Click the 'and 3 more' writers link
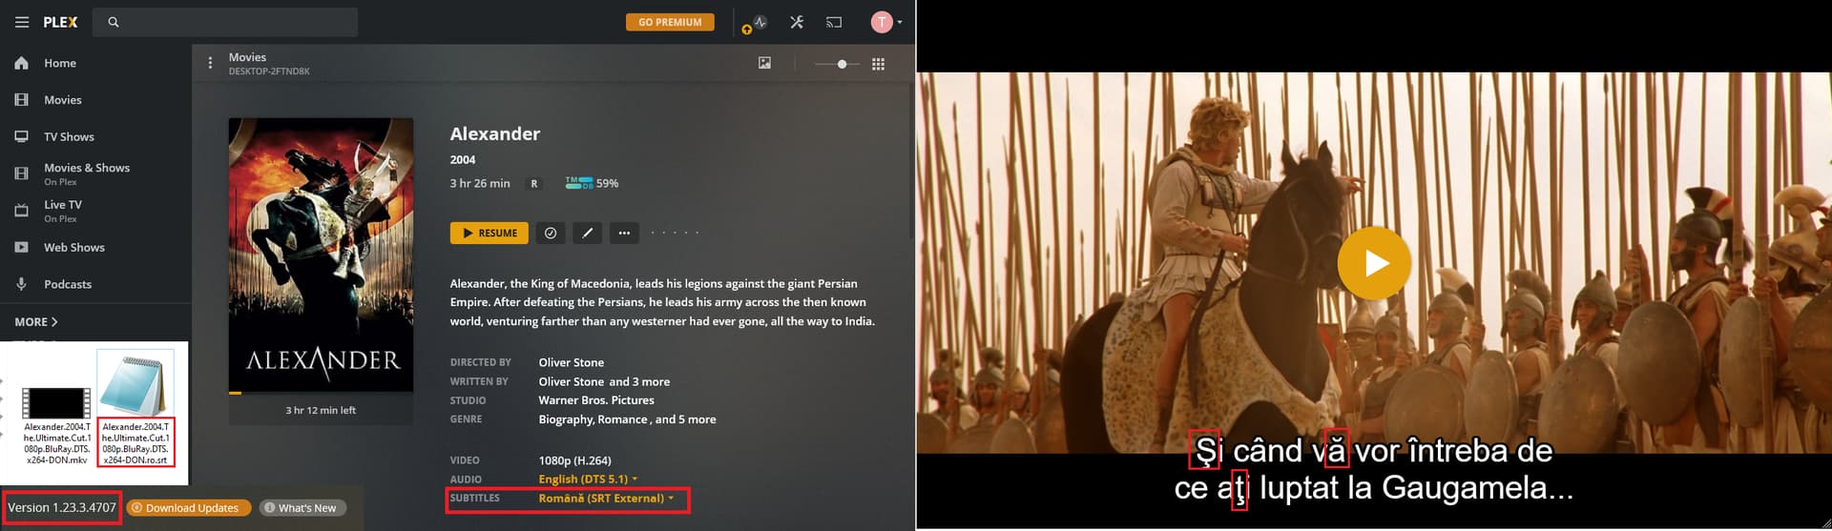The width and height of the screenshot is (1832, 531). [x=639, y=381]
